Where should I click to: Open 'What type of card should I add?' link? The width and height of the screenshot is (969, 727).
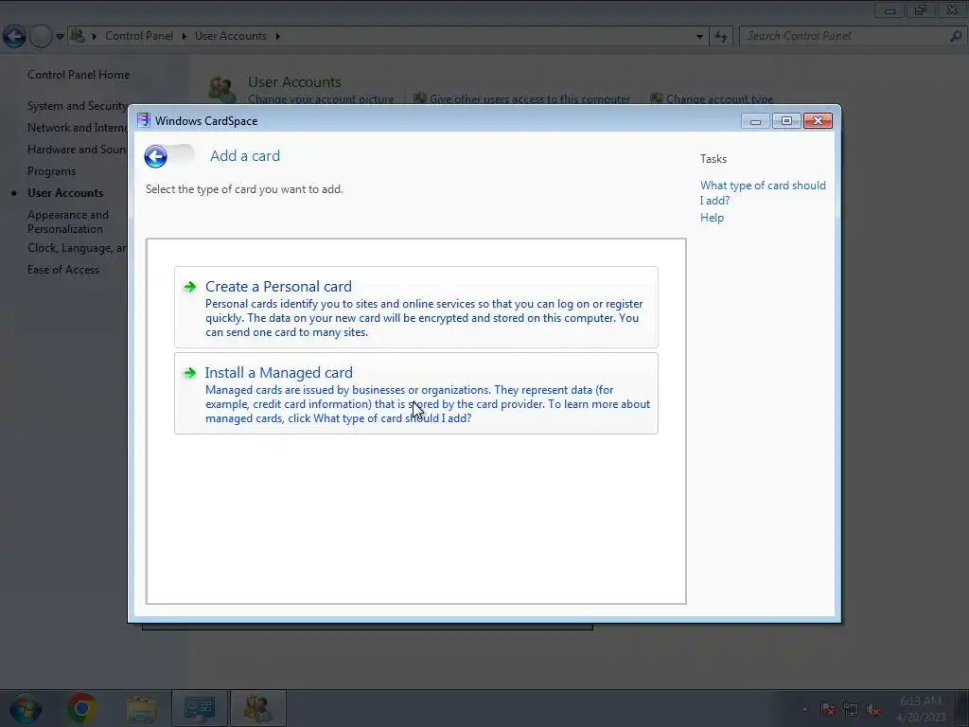pyautogui.click(x=763, y=193)
